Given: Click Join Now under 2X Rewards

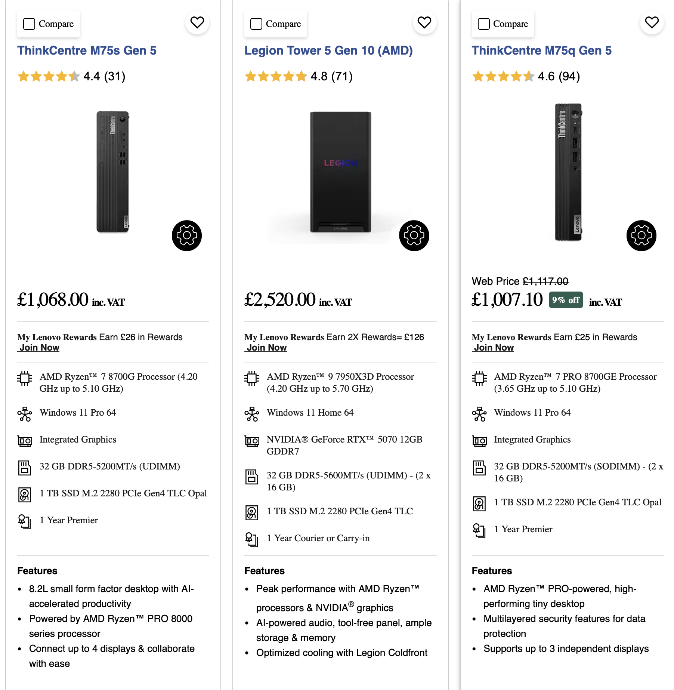Looking at the screenshot, I should coord(266,348).
